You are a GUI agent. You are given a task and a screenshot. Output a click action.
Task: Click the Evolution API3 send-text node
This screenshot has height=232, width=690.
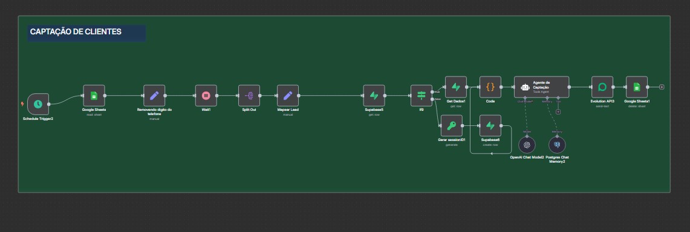pos(602,87)
